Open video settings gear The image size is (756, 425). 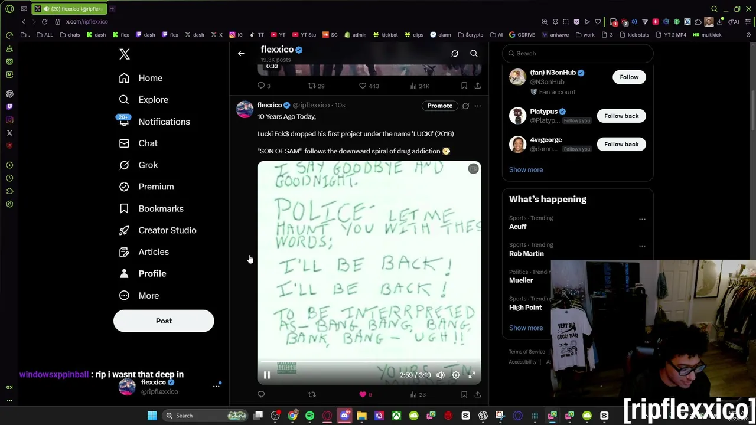point(456,375)
